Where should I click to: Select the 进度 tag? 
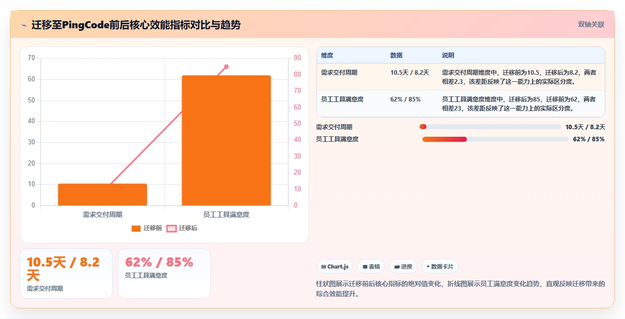pyautogui.click(x=403, y=267)
